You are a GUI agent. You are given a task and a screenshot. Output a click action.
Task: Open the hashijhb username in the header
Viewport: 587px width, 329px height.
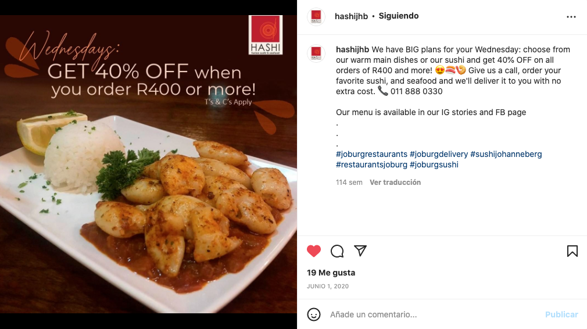(351, 16)
